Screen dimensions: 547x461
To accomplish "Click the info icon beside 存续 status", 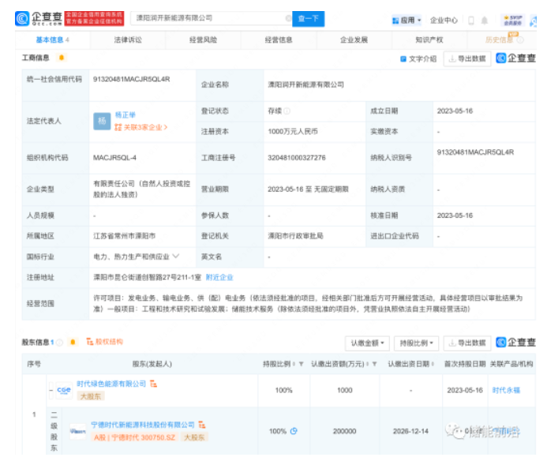I will [287, 111].
